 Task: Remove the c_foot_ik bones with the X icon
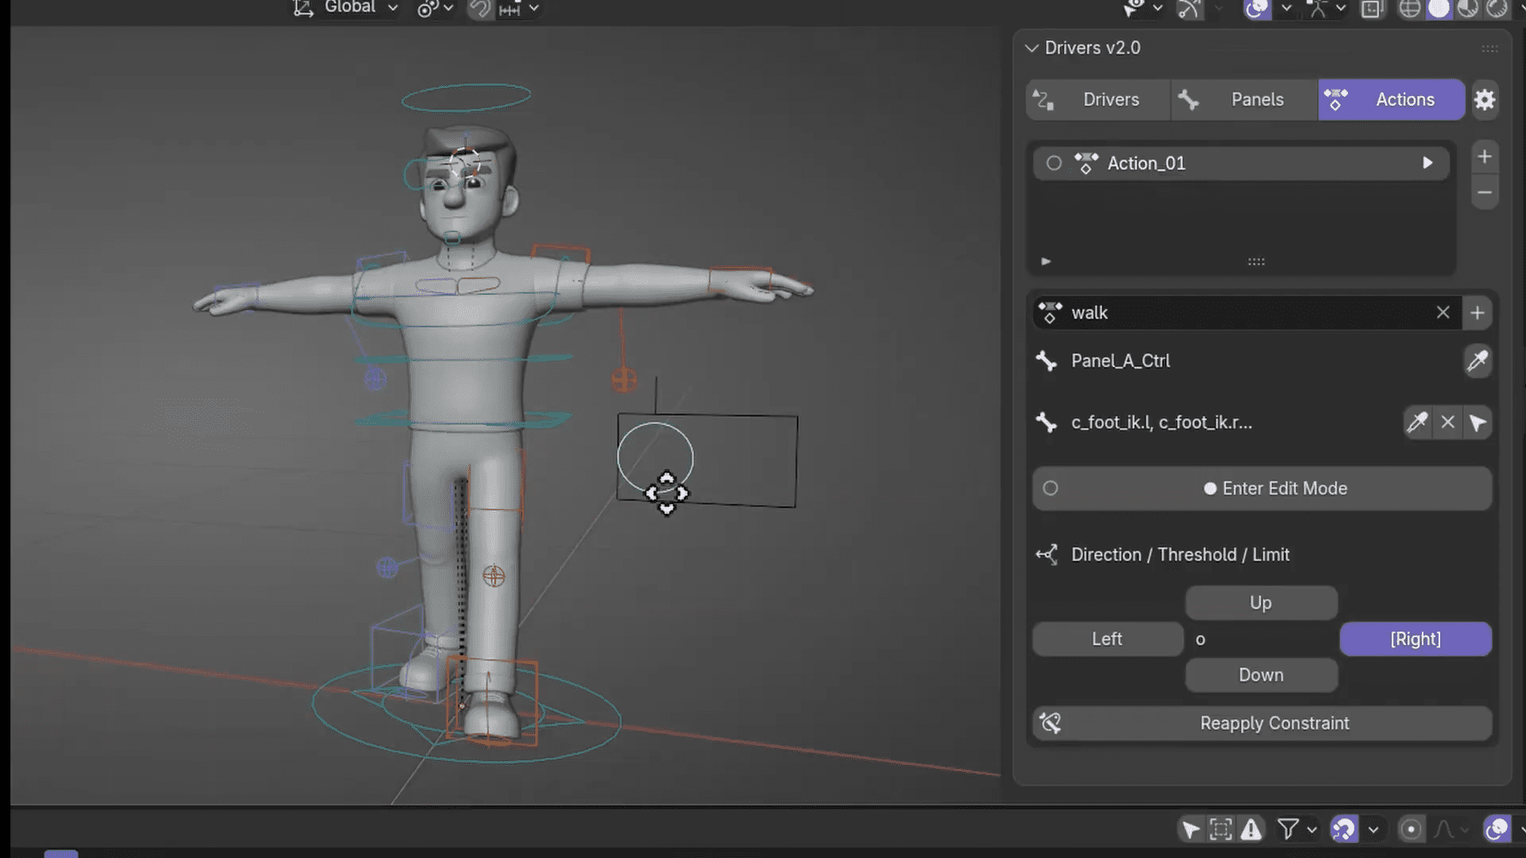[x=1447, y=422]
